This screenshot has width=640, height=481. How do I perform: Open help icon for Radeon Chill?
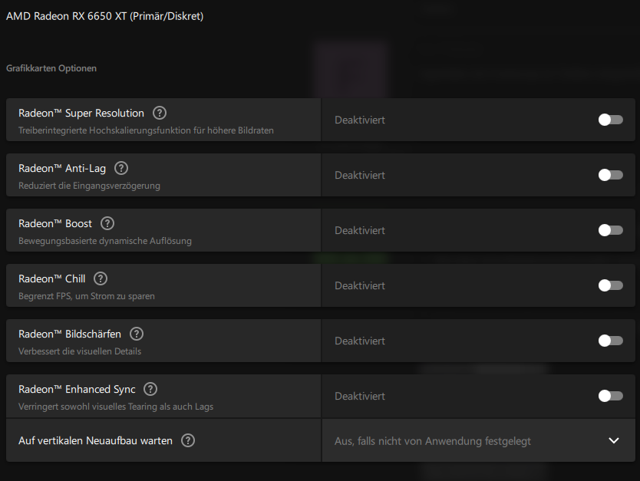(101, 278)
